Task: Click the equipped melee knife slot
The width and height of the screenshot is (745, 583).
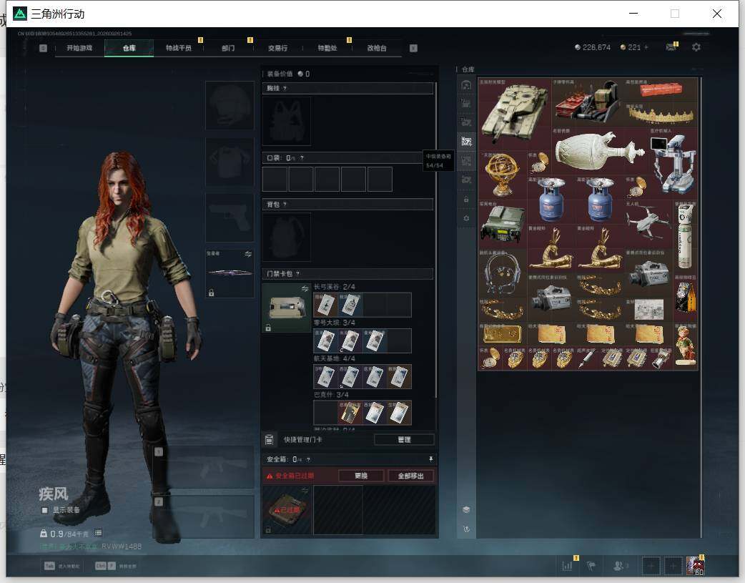Action: pos(230,273)
